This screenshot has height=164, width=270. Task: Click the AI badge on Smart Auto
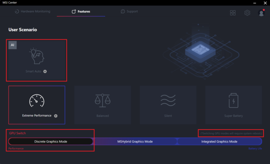coord(13,45)
